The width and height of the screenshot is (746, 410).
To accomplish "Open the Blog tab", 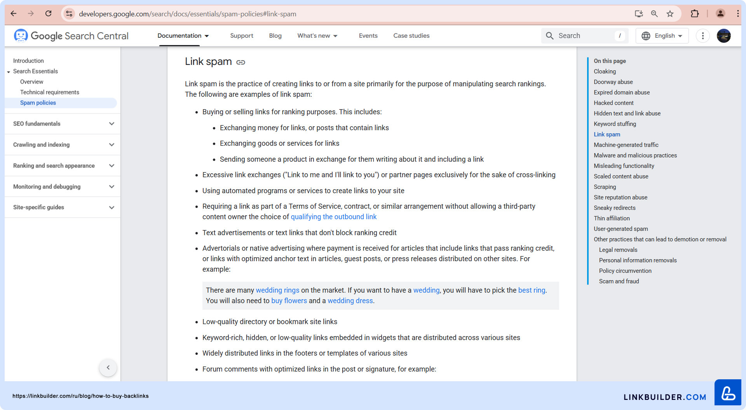I will click(x=275, y=36).
